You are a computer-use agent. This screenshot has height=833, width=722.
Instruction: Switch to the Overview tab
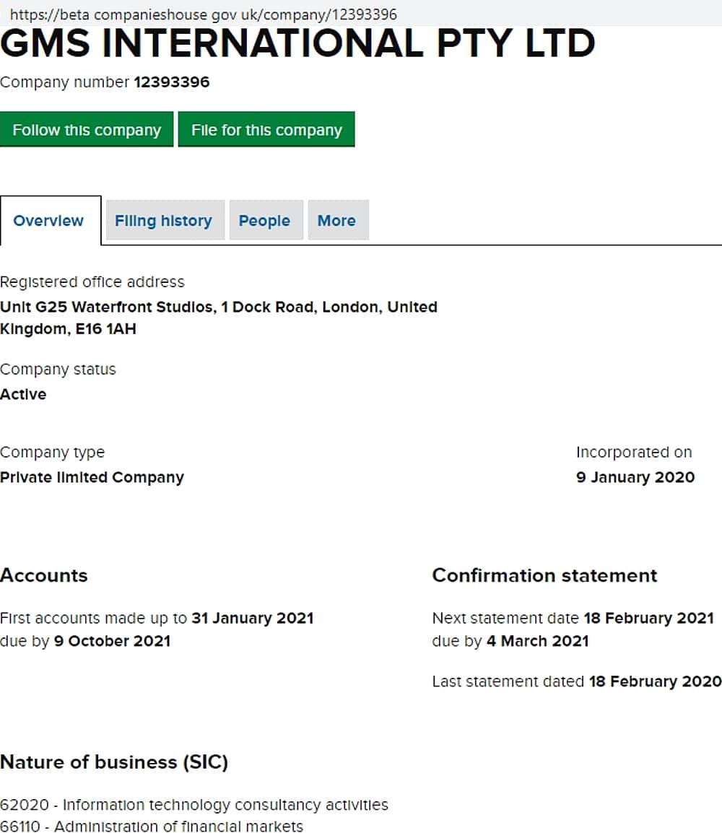(x=48, y=221)
